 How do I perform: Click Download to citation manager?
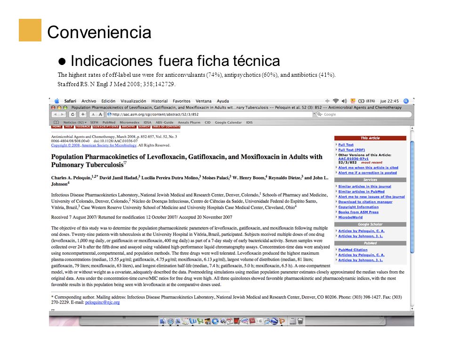coord(365,202)
